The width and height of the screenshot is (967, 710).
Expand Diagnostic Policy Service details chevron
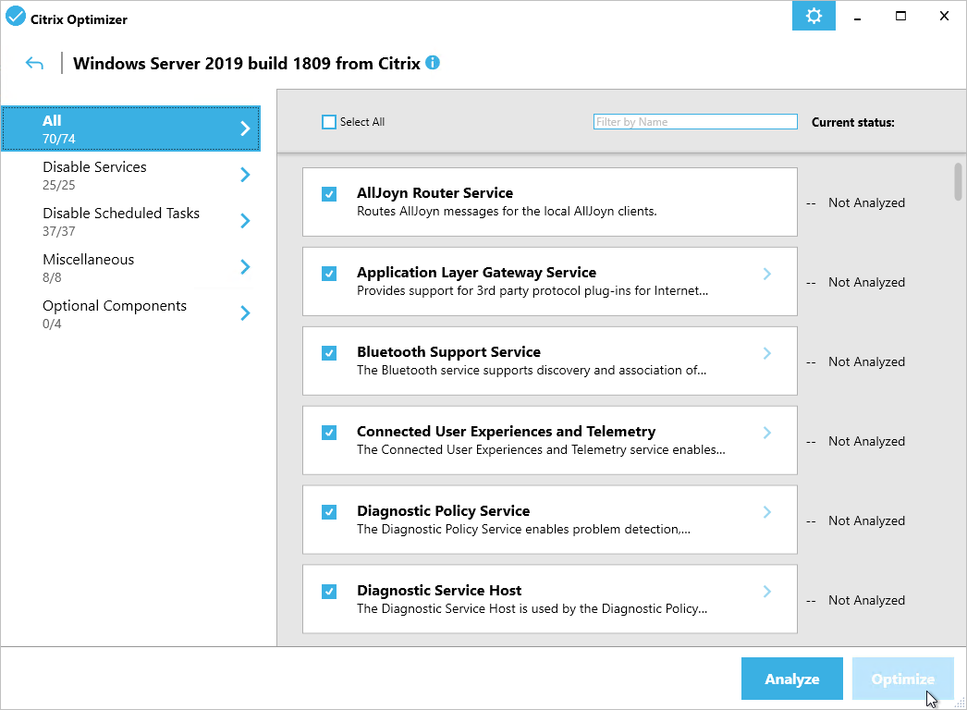767,512
